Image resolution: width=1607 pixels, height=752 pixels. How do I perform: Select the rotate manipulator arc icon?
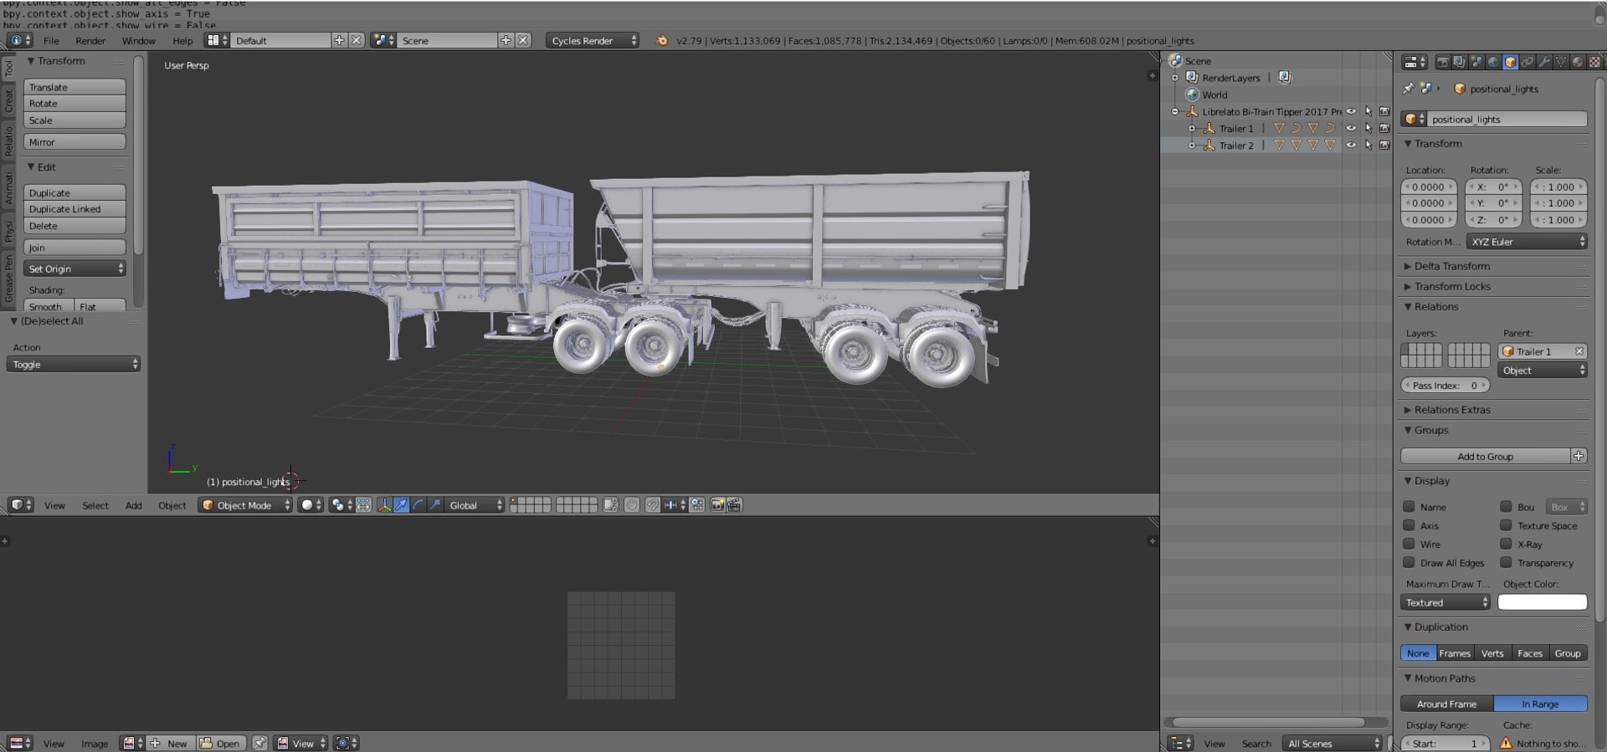[418, 505]
